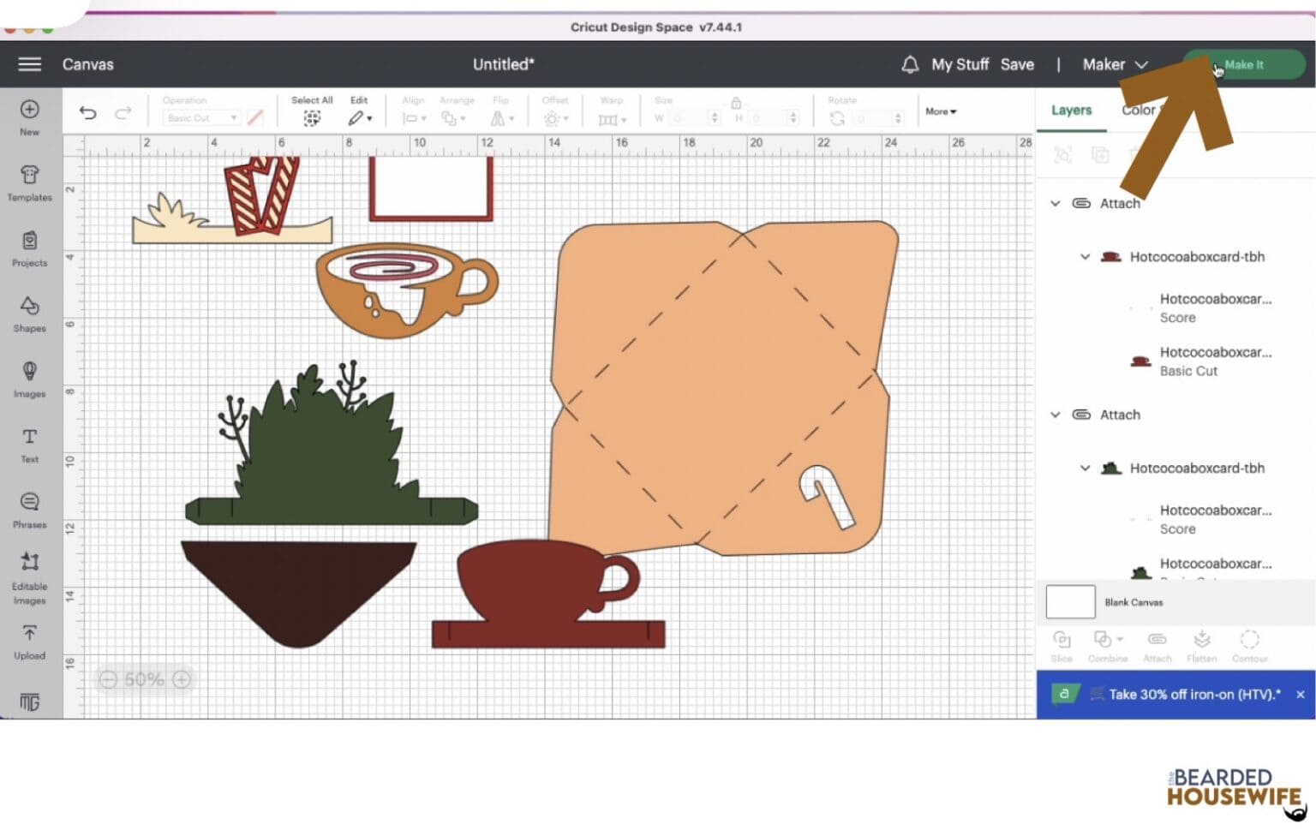Screen dimensions: 1316x836
Task: Open the hamburger main menu
Action: tap(29, 64)
